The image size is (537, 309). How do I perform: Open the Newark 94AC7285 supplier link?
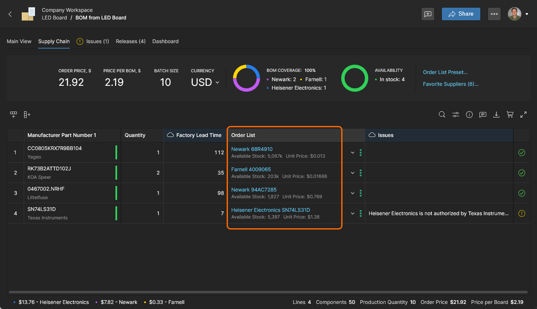[254, 190]
